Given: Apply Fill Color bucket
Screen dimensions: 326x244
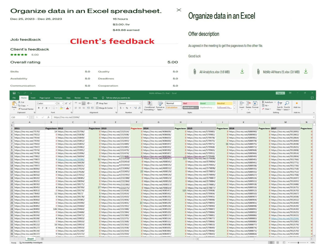Looking at the screenshot, I should point(61,108).
